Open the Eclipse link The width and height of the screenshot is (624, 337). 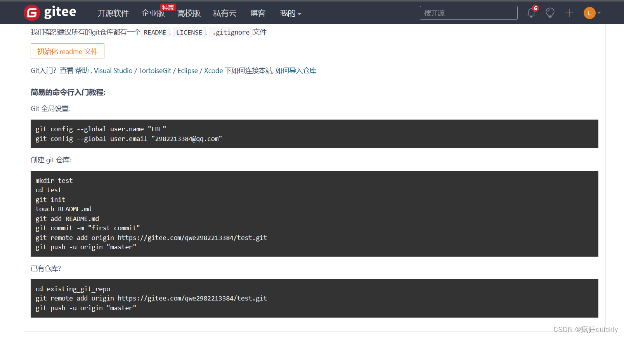click(188, 71)
